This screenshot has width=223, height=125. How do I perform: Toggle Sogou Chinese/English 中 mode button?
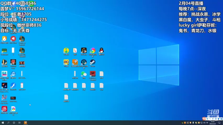pyautogui.click(x=207, y=119)
